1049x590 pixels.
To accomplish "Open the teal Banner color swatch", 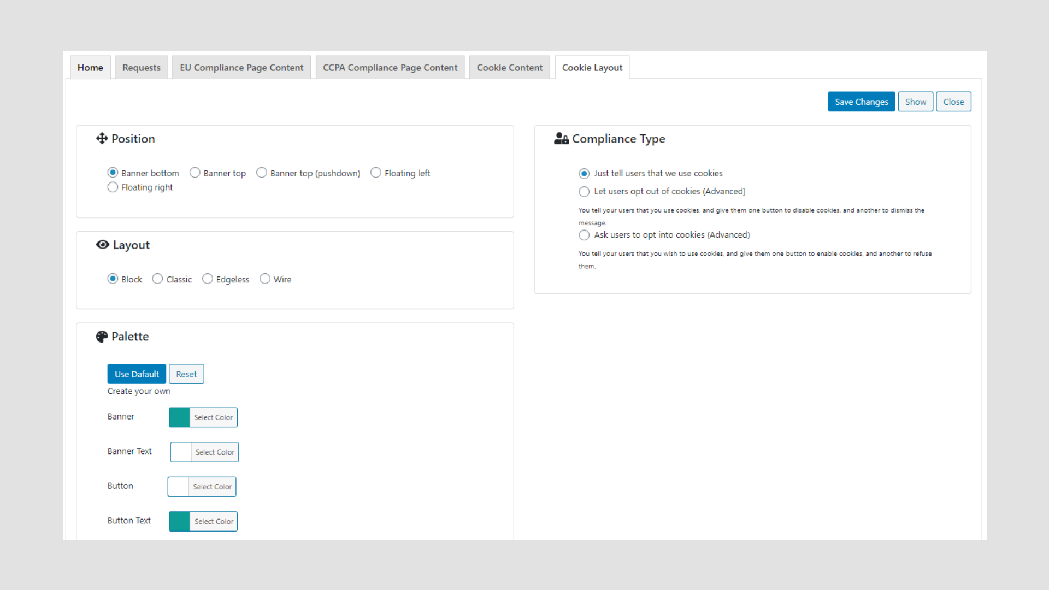I will click(179, 417).
